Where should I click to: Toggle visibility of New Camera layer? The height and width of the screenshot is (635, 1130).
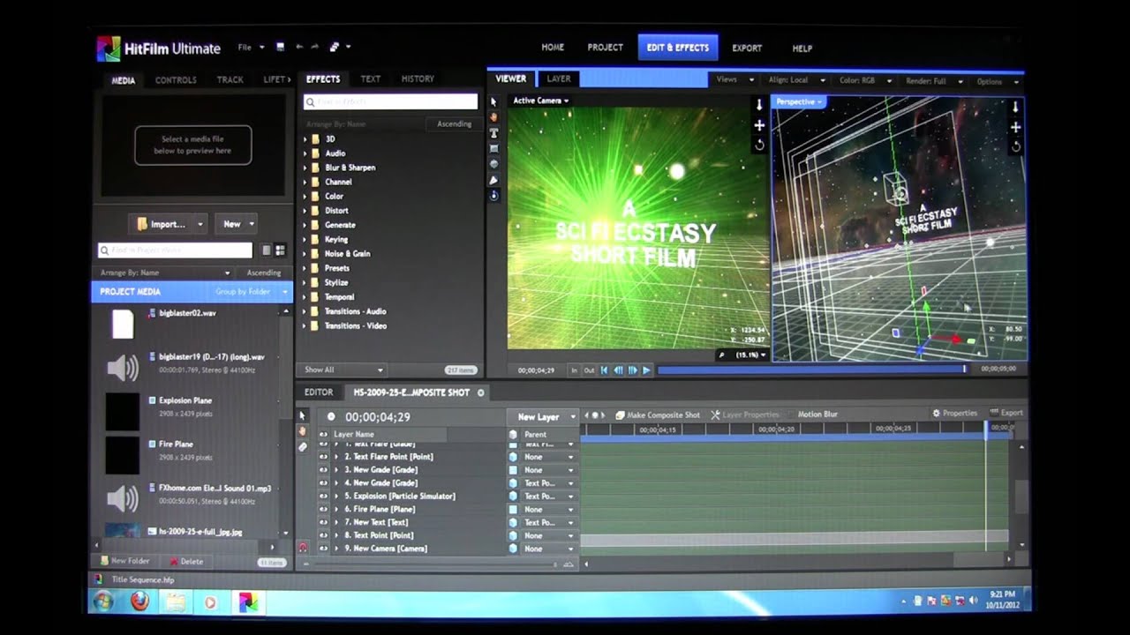(323, 549)
